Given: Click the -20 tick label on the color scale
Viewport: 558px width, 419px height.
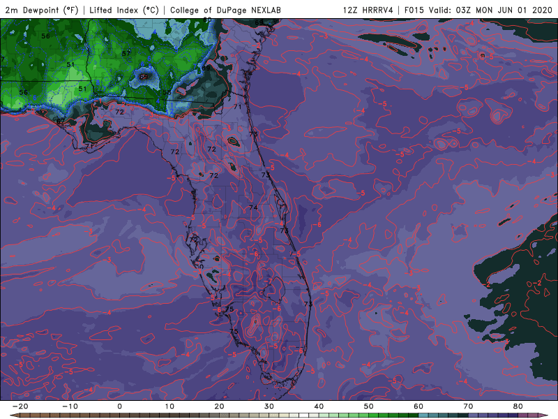Looking at the screenshot, I should coord(20,406).
